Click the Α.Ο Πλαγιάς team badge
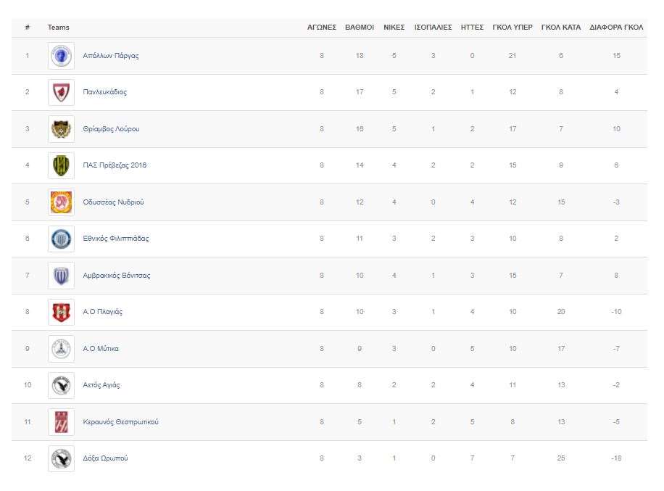This screenshot has width=664, height=491. [x=61, y=312]
